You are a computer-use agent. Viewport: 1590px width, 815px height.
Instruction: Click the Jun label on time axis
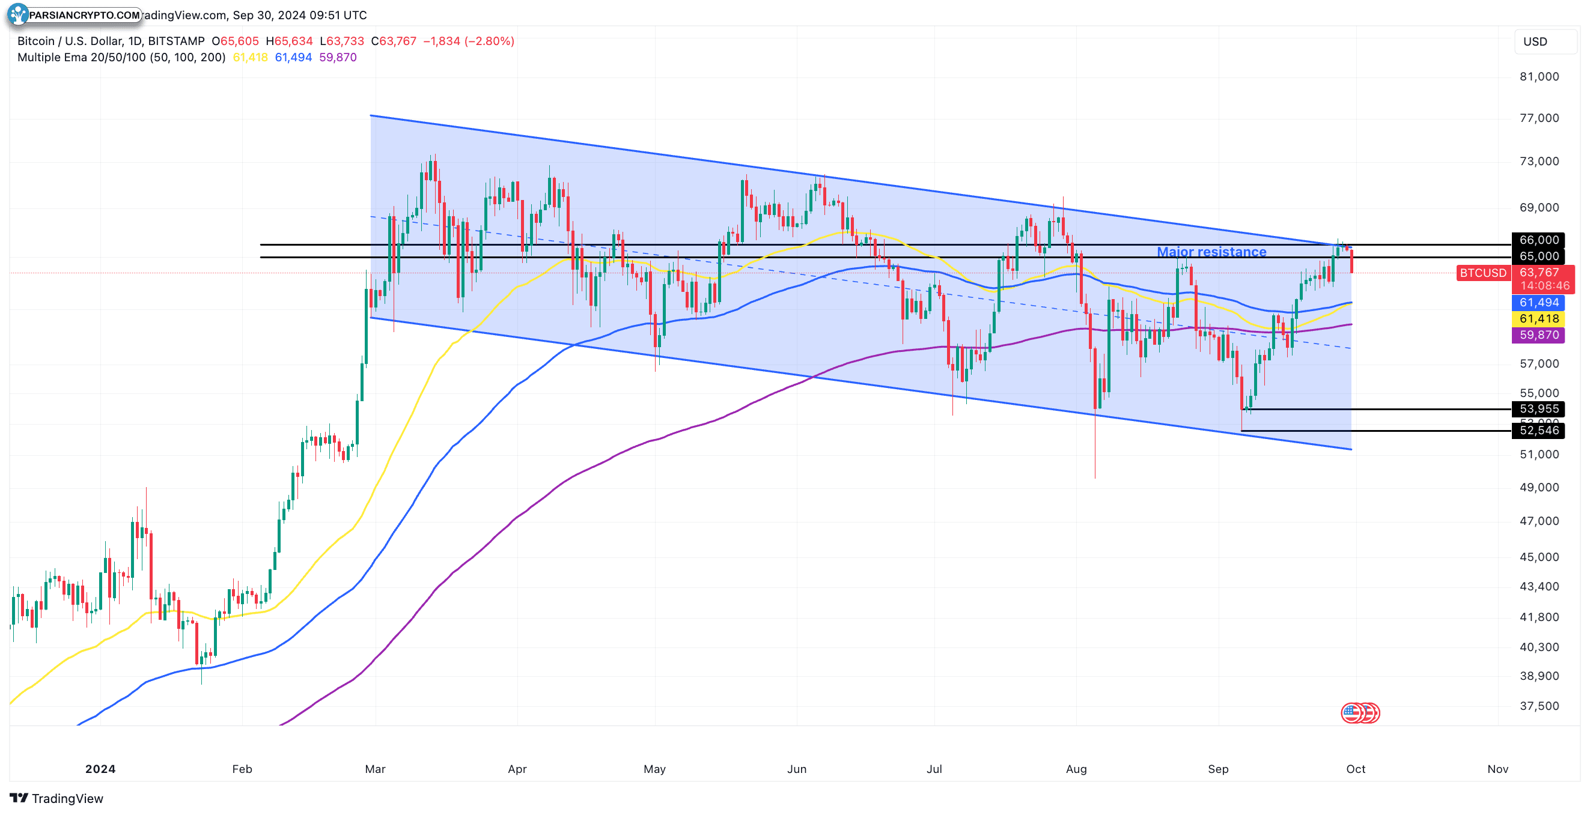(x=797, y=769)
